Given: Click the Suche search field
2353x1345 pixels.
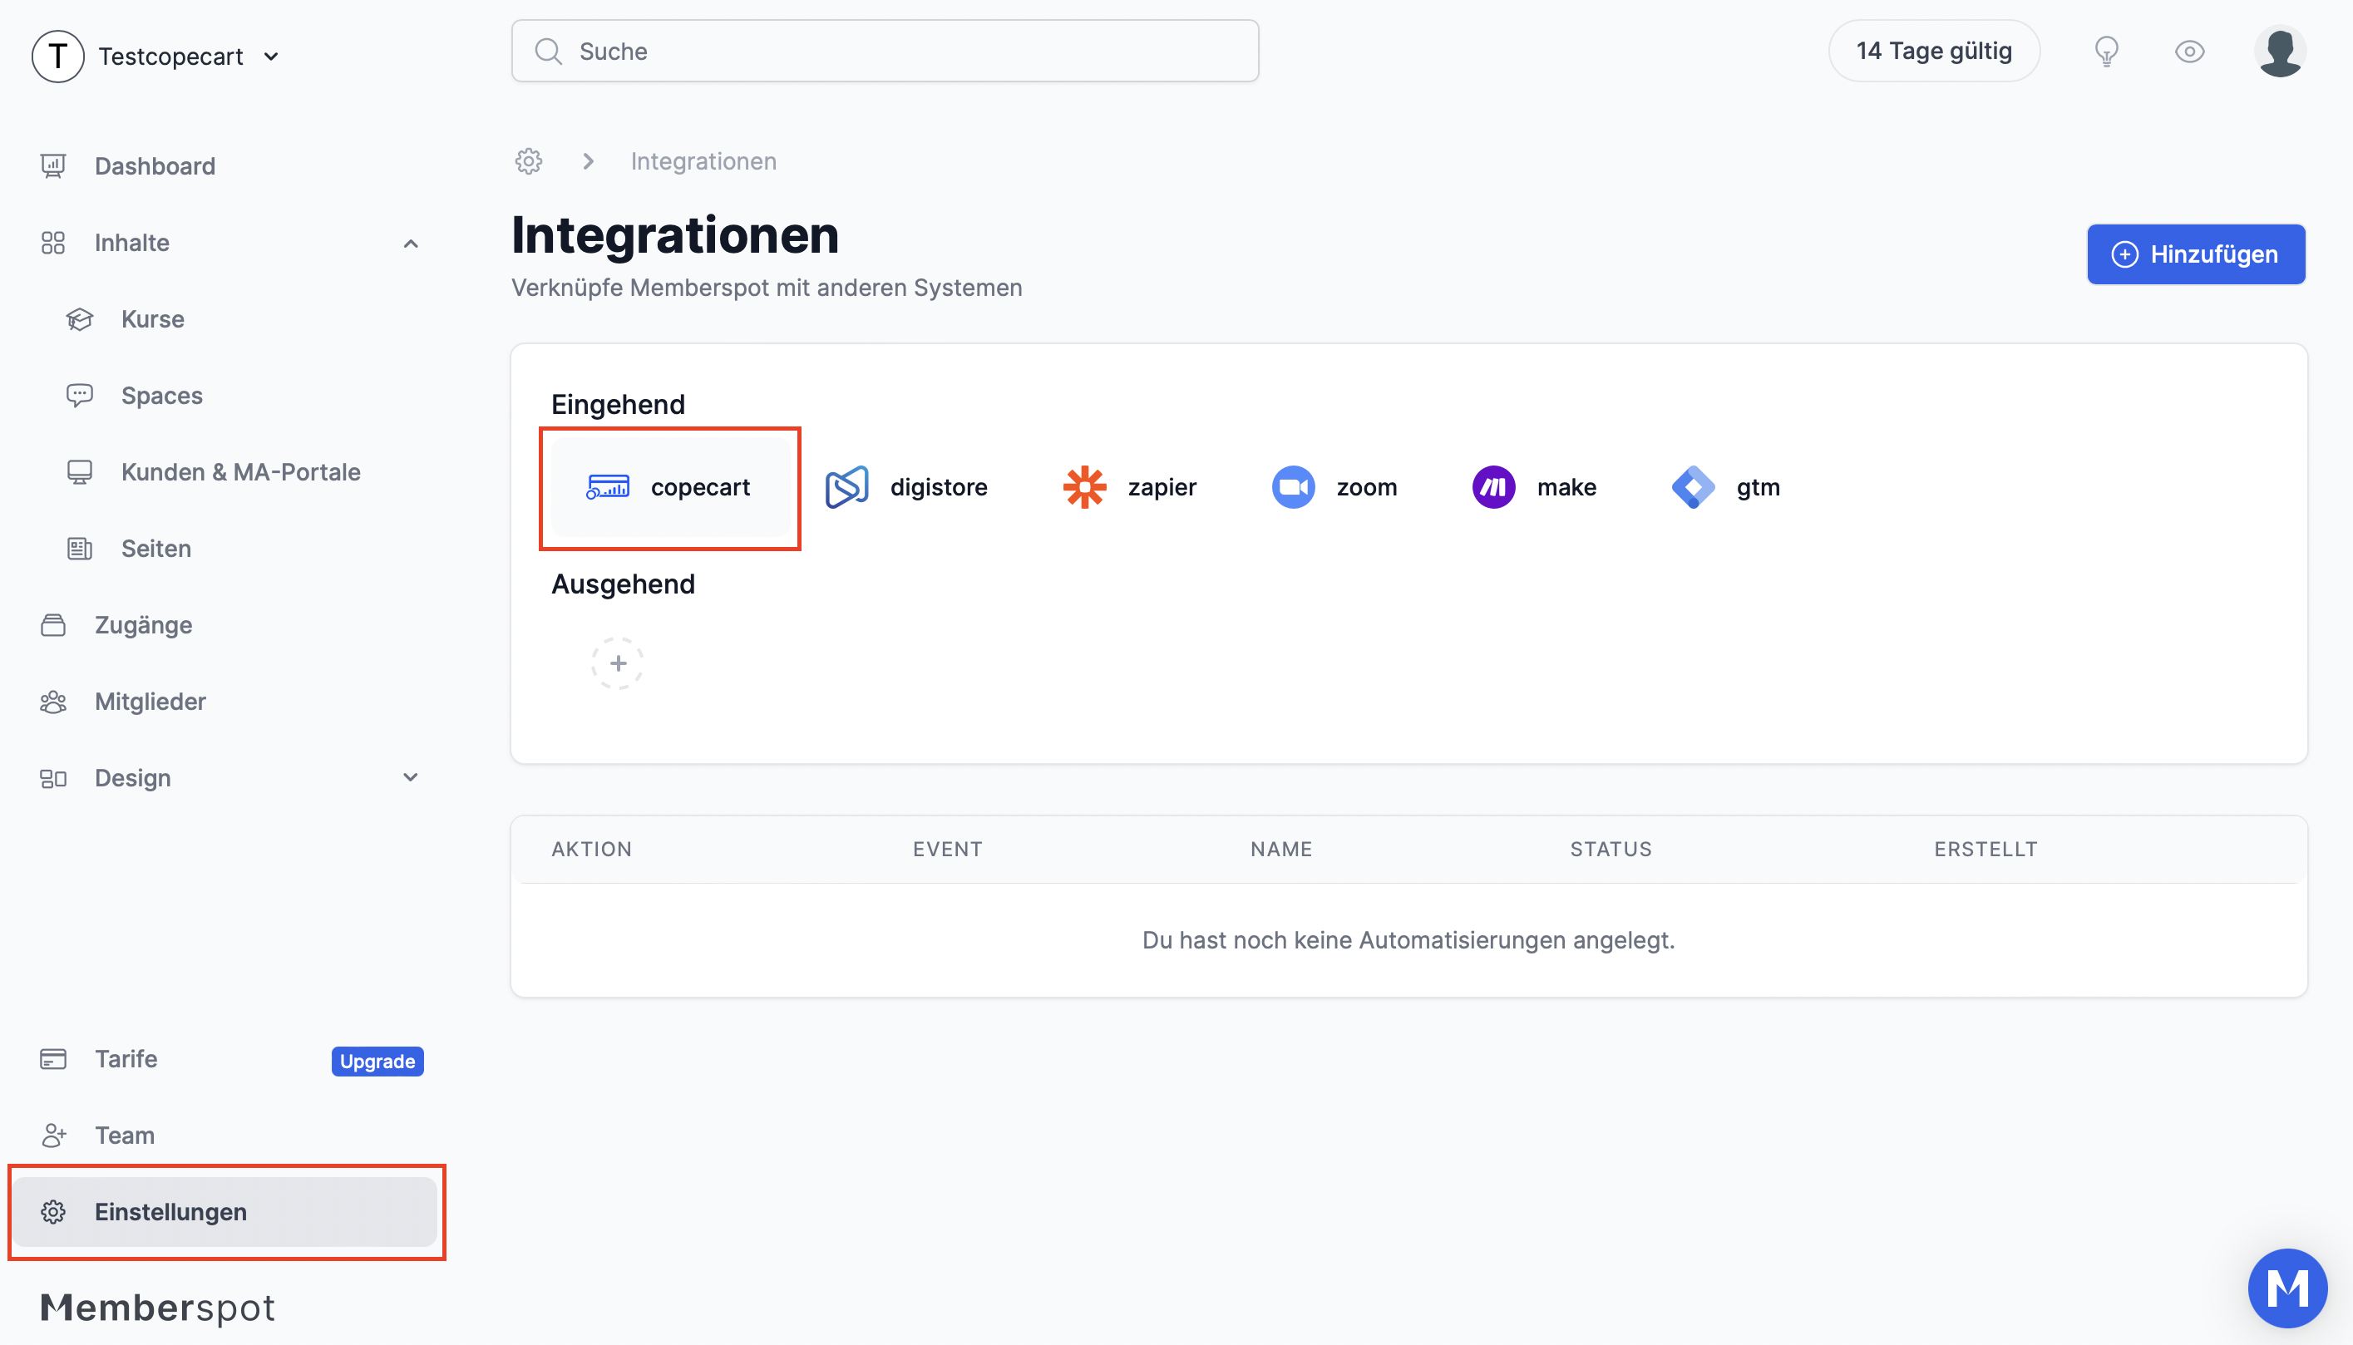Looking at the screenshot, I should [x=884, y=51].
